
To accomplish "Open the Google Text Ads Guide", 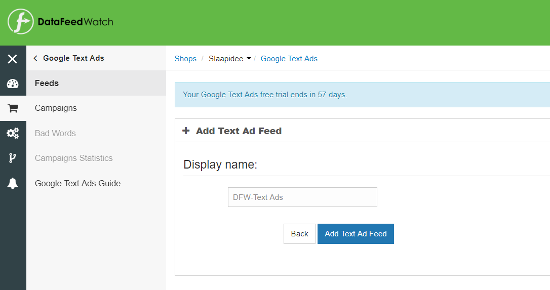I will (x=77, y=183).
